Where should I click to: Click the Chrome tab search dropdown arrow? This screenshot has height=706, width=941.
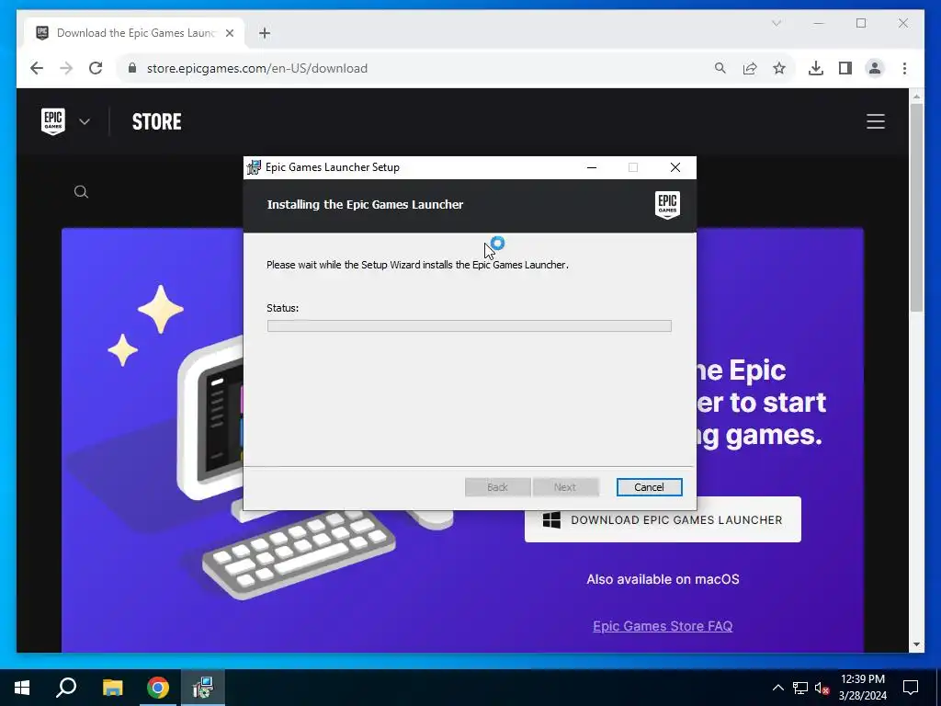coord(776,23)
